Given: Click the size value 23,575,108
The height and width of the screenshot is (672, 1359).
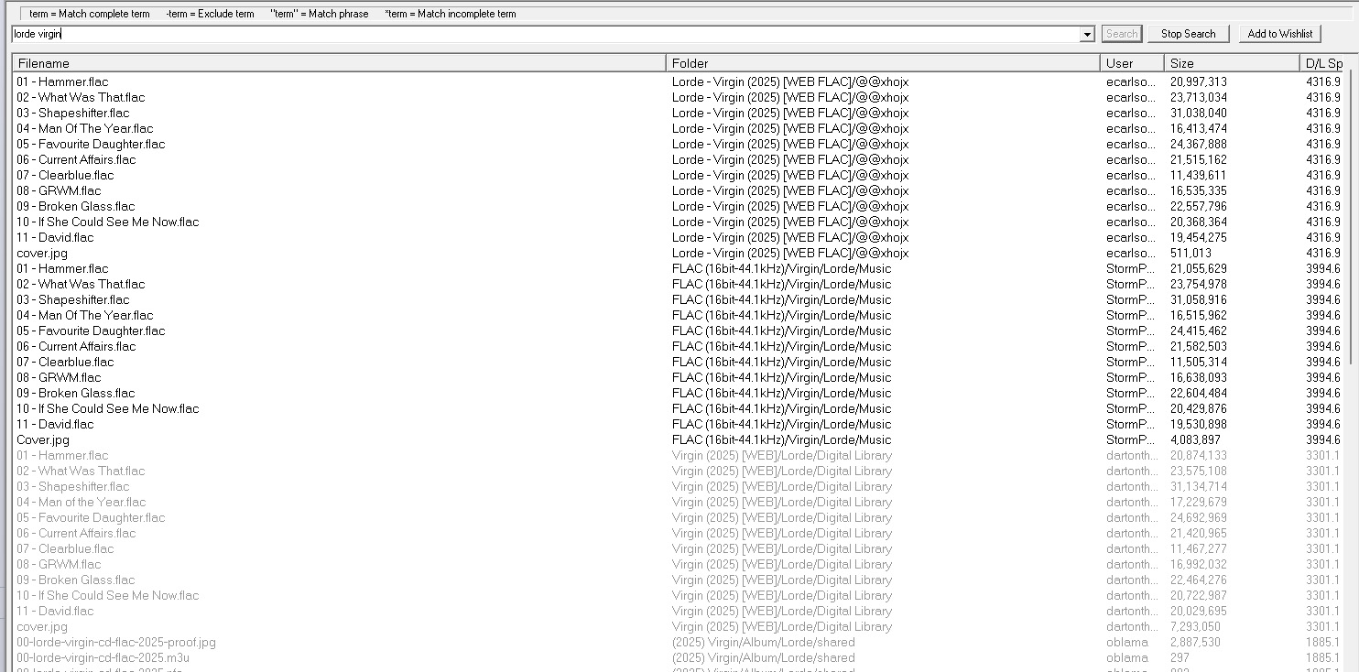Looking at the screenshot, I should (1199, 471).
